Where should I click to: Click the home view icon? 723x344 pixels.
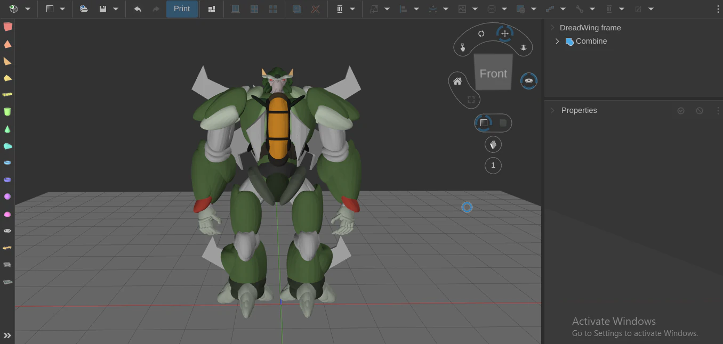click(457, 81)
